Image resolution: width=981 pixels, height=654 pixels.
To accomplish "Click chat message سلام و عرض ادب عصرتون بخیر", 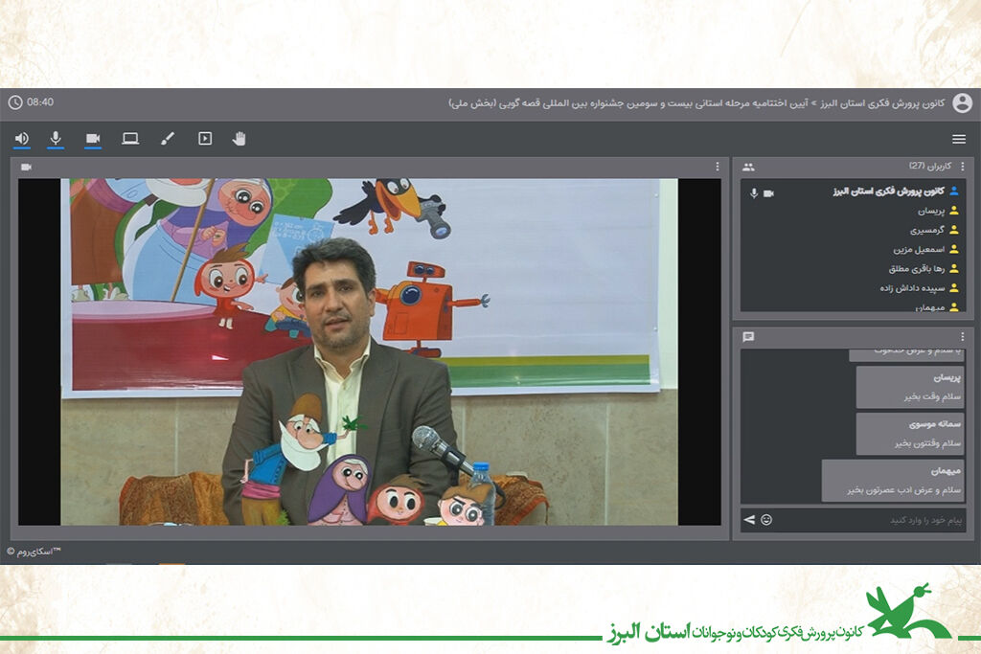I will click(x=893, y=480).
